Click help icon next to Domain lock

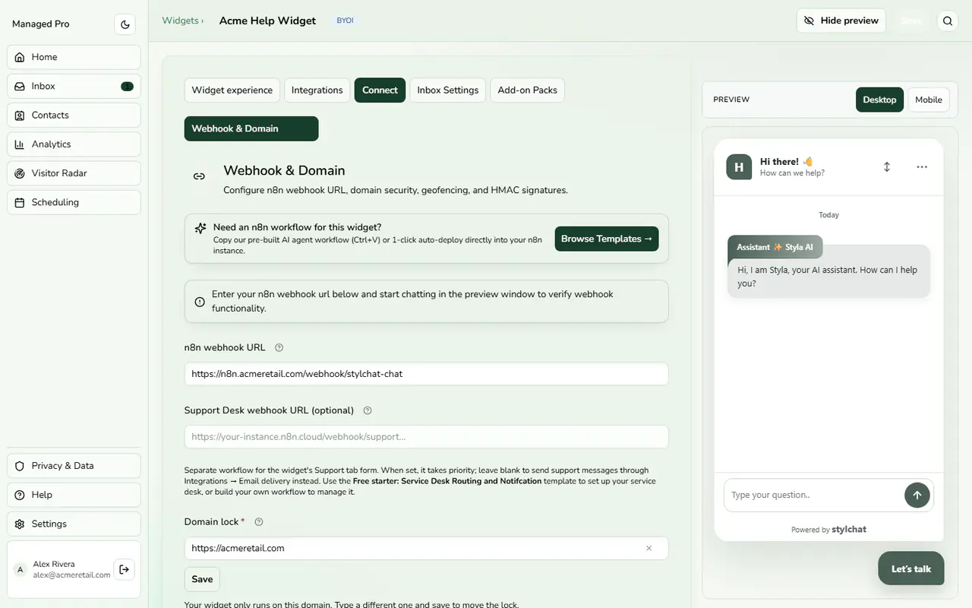tap(259, 522)
